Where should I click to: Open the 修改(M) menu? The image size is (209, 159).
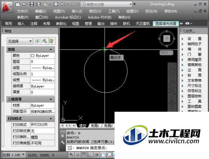tap(171, 11)
